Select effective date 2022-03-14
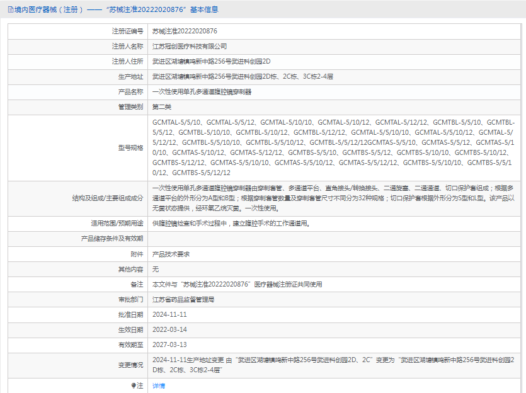Screen dimensions: 526x393 [x=169, y=329]
